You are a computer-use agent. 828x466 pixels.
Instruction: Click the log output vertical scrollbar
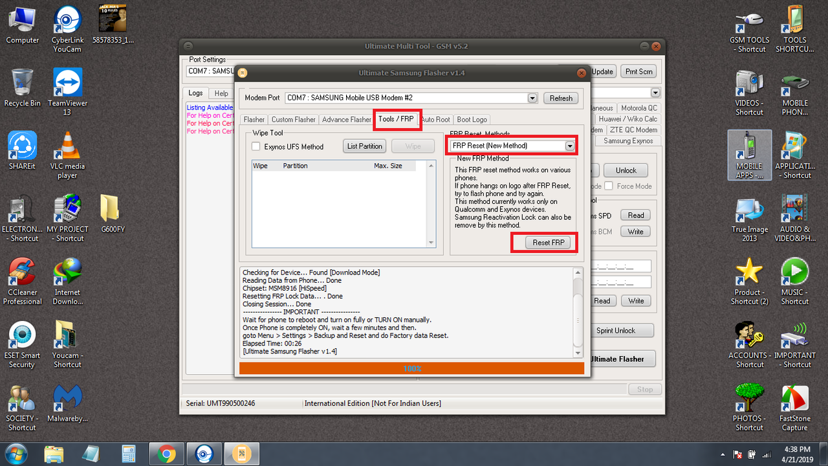click(x=578, y=311)
